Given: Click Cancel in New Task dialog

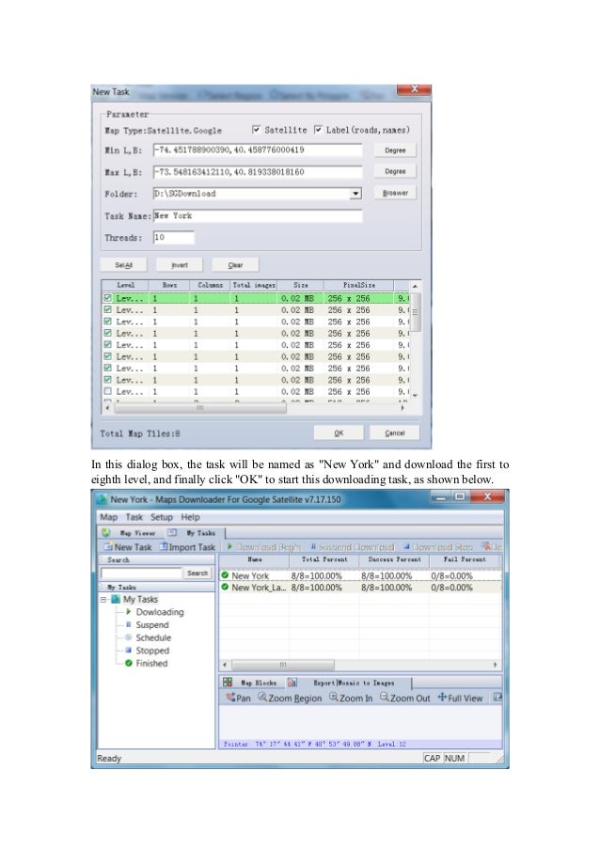Looking at the screenshot, I should [x=395, y=432].
